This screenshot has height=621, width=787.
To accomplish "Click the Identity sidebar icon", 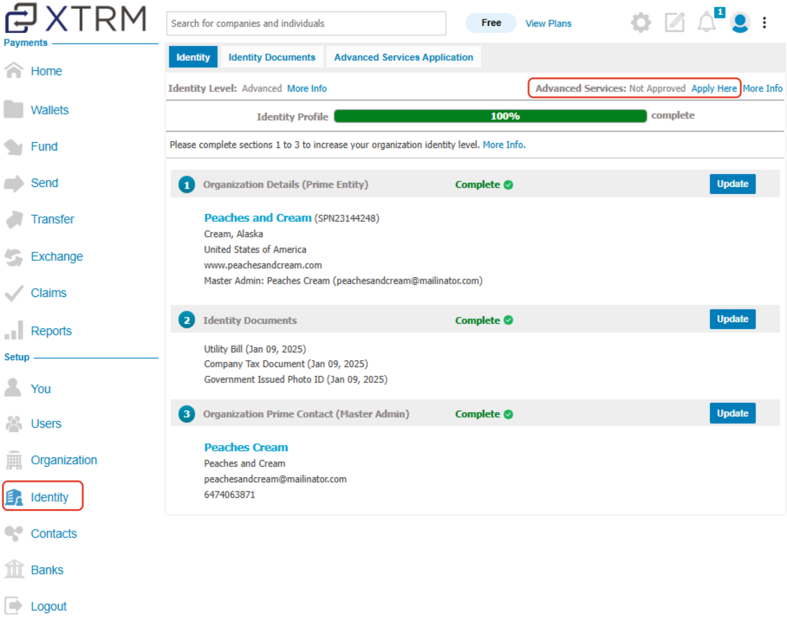I will (14, 497).
